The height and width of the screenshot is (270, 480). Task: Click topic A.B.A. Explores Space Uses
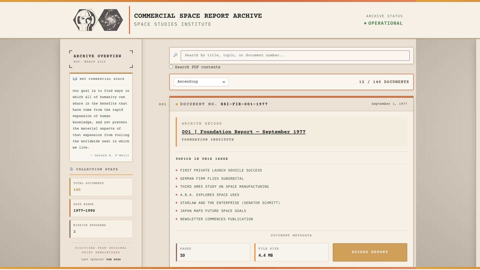tap(210, 195)
